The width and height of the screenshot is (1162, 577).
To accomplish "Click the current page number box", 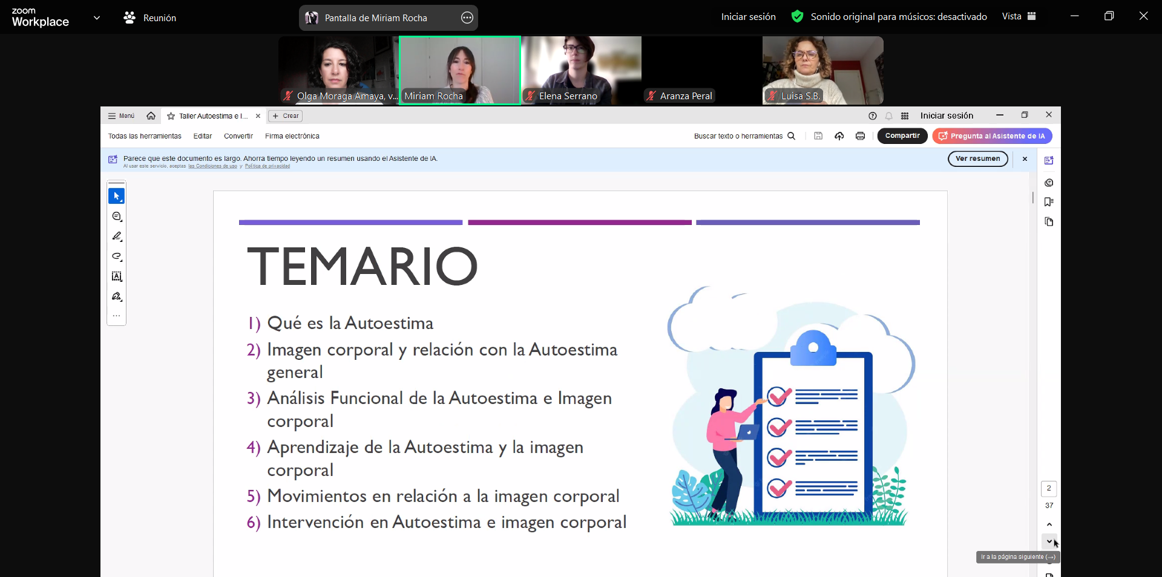I will coord(1049,488).
